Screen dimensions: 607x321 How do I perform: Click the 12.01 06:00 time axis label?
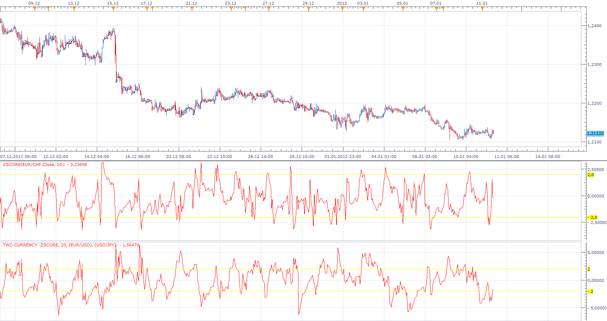pyautogui.click(x=507, y=157)
